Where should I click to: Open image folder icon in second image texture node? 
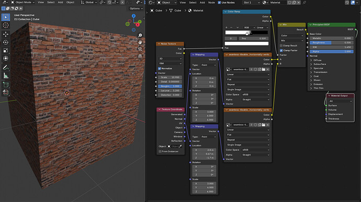coord(263,125)
